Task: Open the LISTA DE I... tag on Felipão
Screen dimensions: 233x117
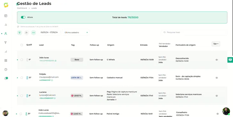Action: point(77,78)
